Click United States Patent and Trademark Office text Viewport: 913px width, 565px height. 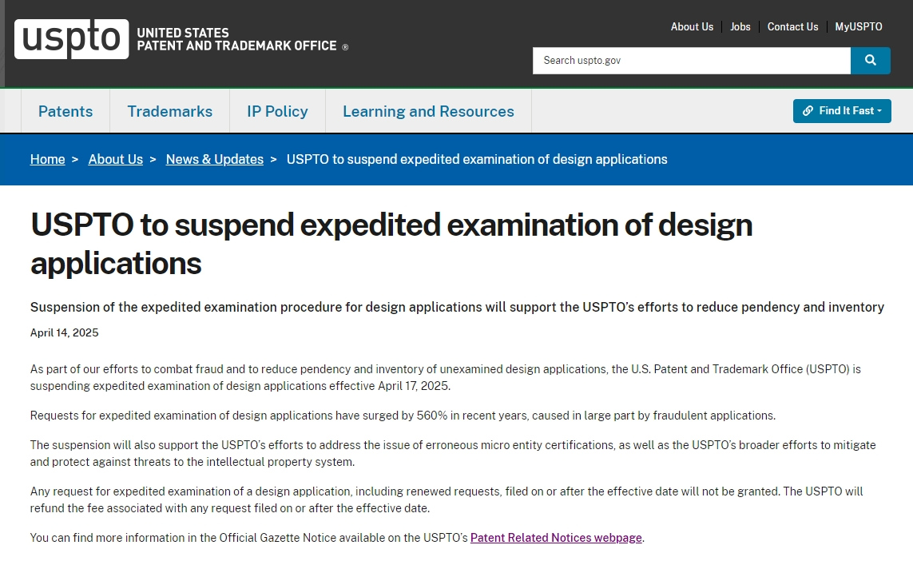pyautogui.click(x=237, y=39)
